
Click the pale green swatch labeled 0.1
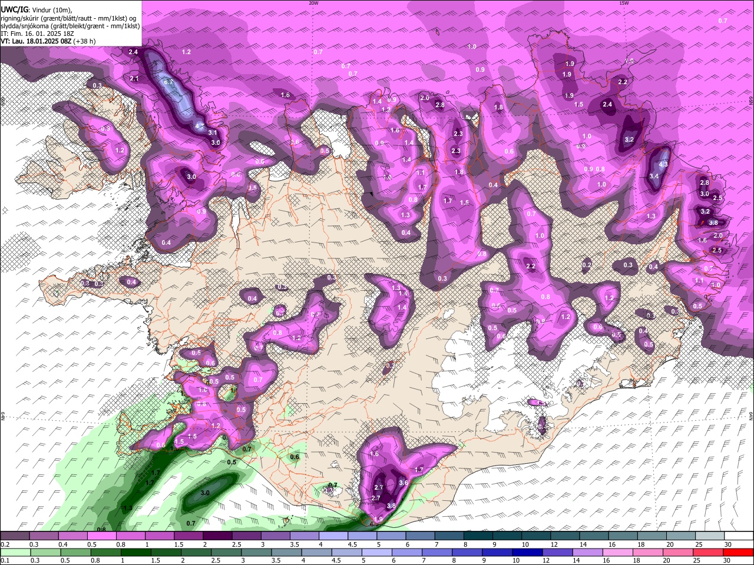[x=15, y=552]
